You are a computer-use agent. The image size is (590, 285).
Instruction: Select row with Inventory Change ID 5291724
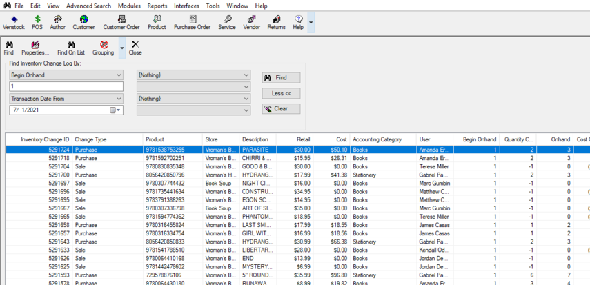click(297, 150)
